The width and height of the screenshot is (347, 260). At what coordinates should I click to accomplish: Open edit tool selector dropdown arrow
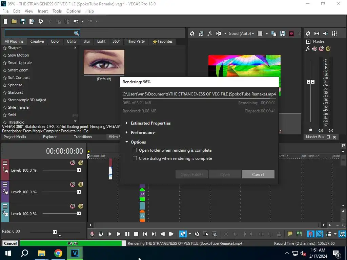[x=190, y=234]
